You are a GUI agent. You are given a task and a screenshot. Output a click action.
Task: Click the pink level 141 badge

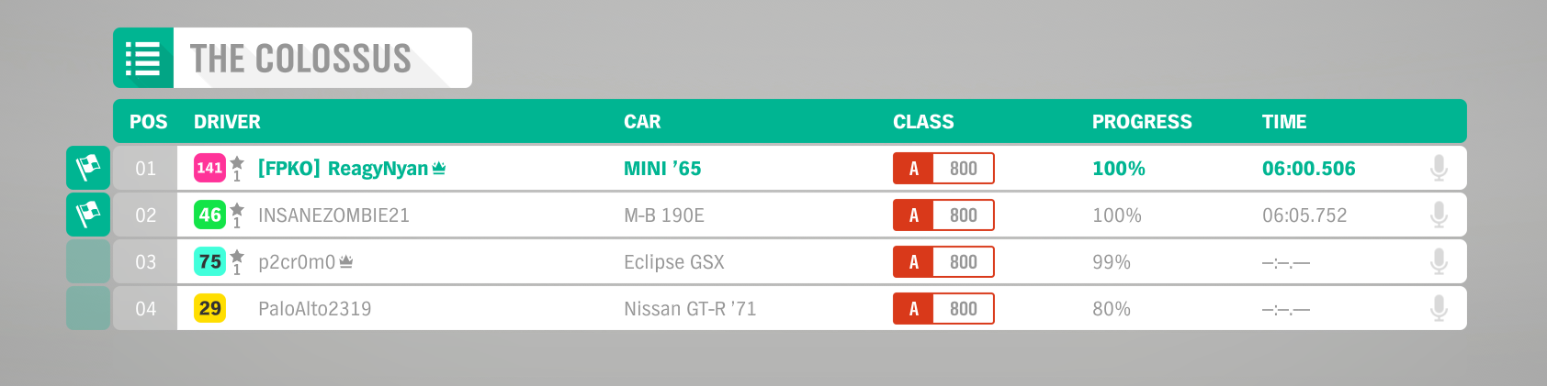coord(209,168)
